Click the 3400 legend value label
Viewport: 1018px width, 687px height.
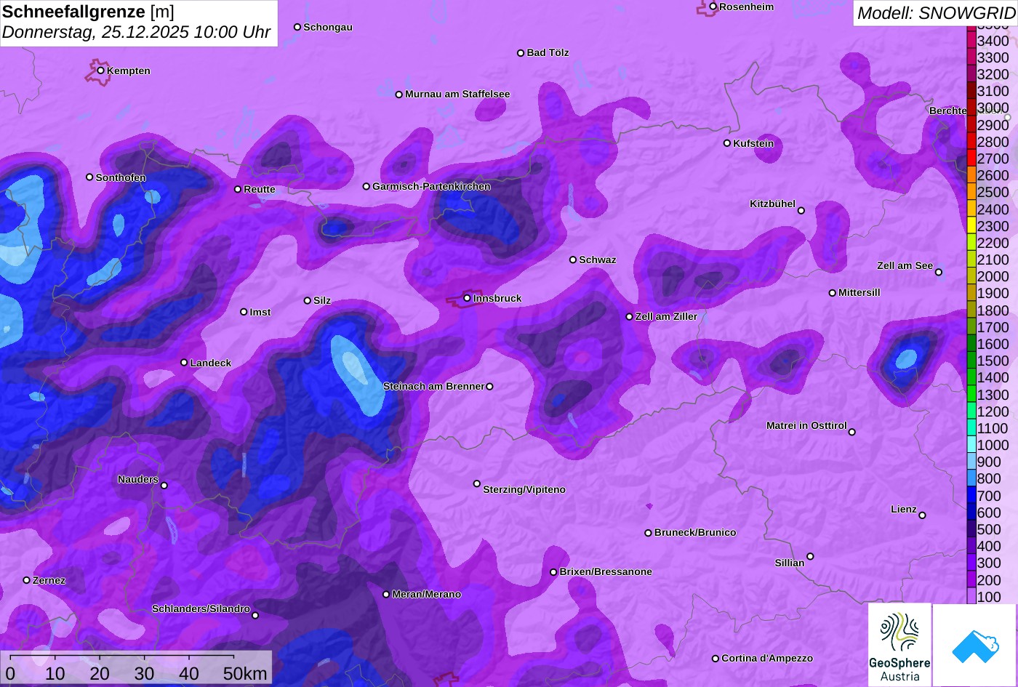pyautogui.click(x=993, y=41)
